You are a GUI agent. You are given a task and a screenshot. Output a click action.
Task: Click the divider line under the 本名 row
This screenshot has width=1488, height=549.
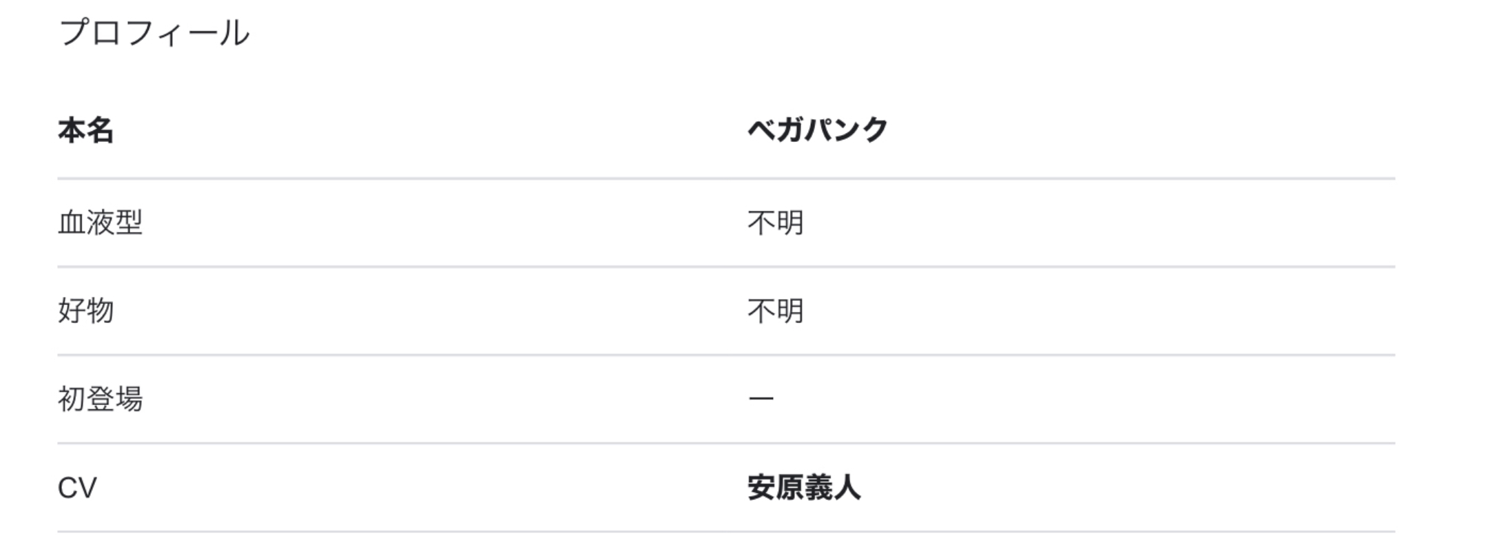726,179
